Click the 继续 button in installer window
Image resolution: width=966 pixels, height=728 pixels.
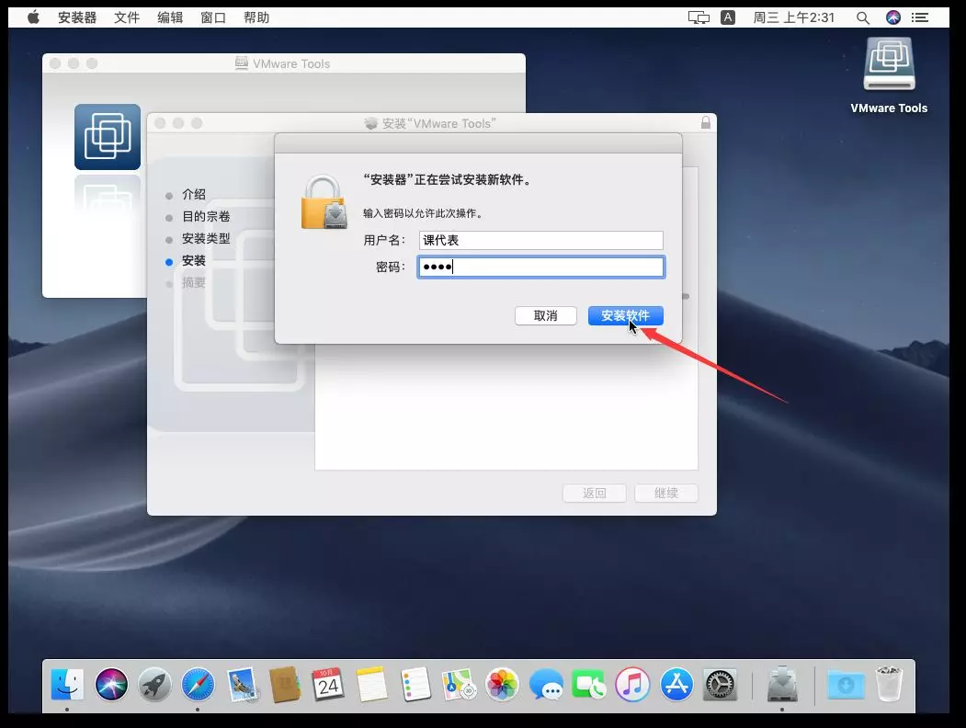click(x=666, y=493)
